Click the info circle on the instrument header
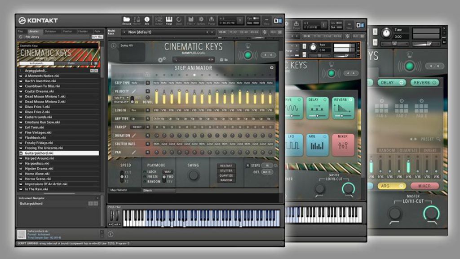The height and width of the screenshot is (259, 460). pyautogui.click(x=114, y=45)
